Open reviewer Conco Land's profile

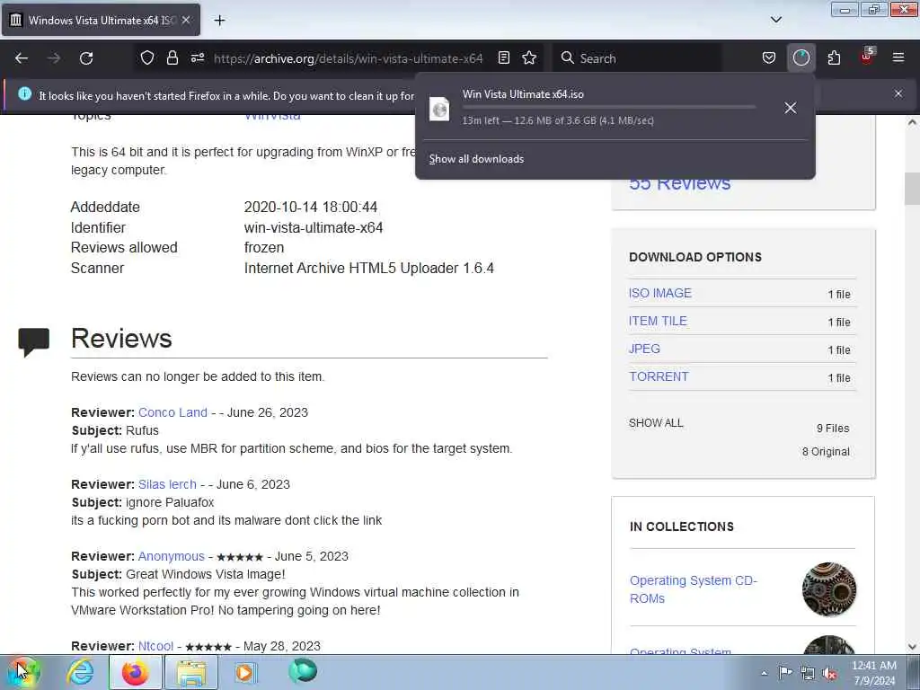(172, 412)
